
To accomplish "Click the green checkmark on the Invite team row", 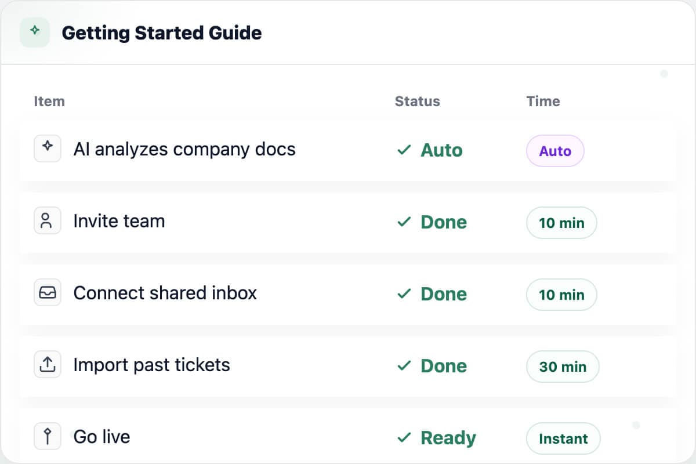I will tap(404, 222).
